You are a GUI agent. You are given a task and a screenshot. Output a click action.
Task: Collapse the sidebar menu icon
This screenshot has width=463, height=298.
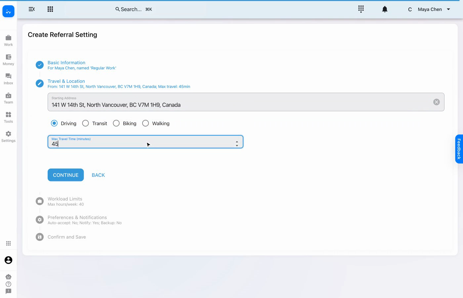[x=32, y=9]
